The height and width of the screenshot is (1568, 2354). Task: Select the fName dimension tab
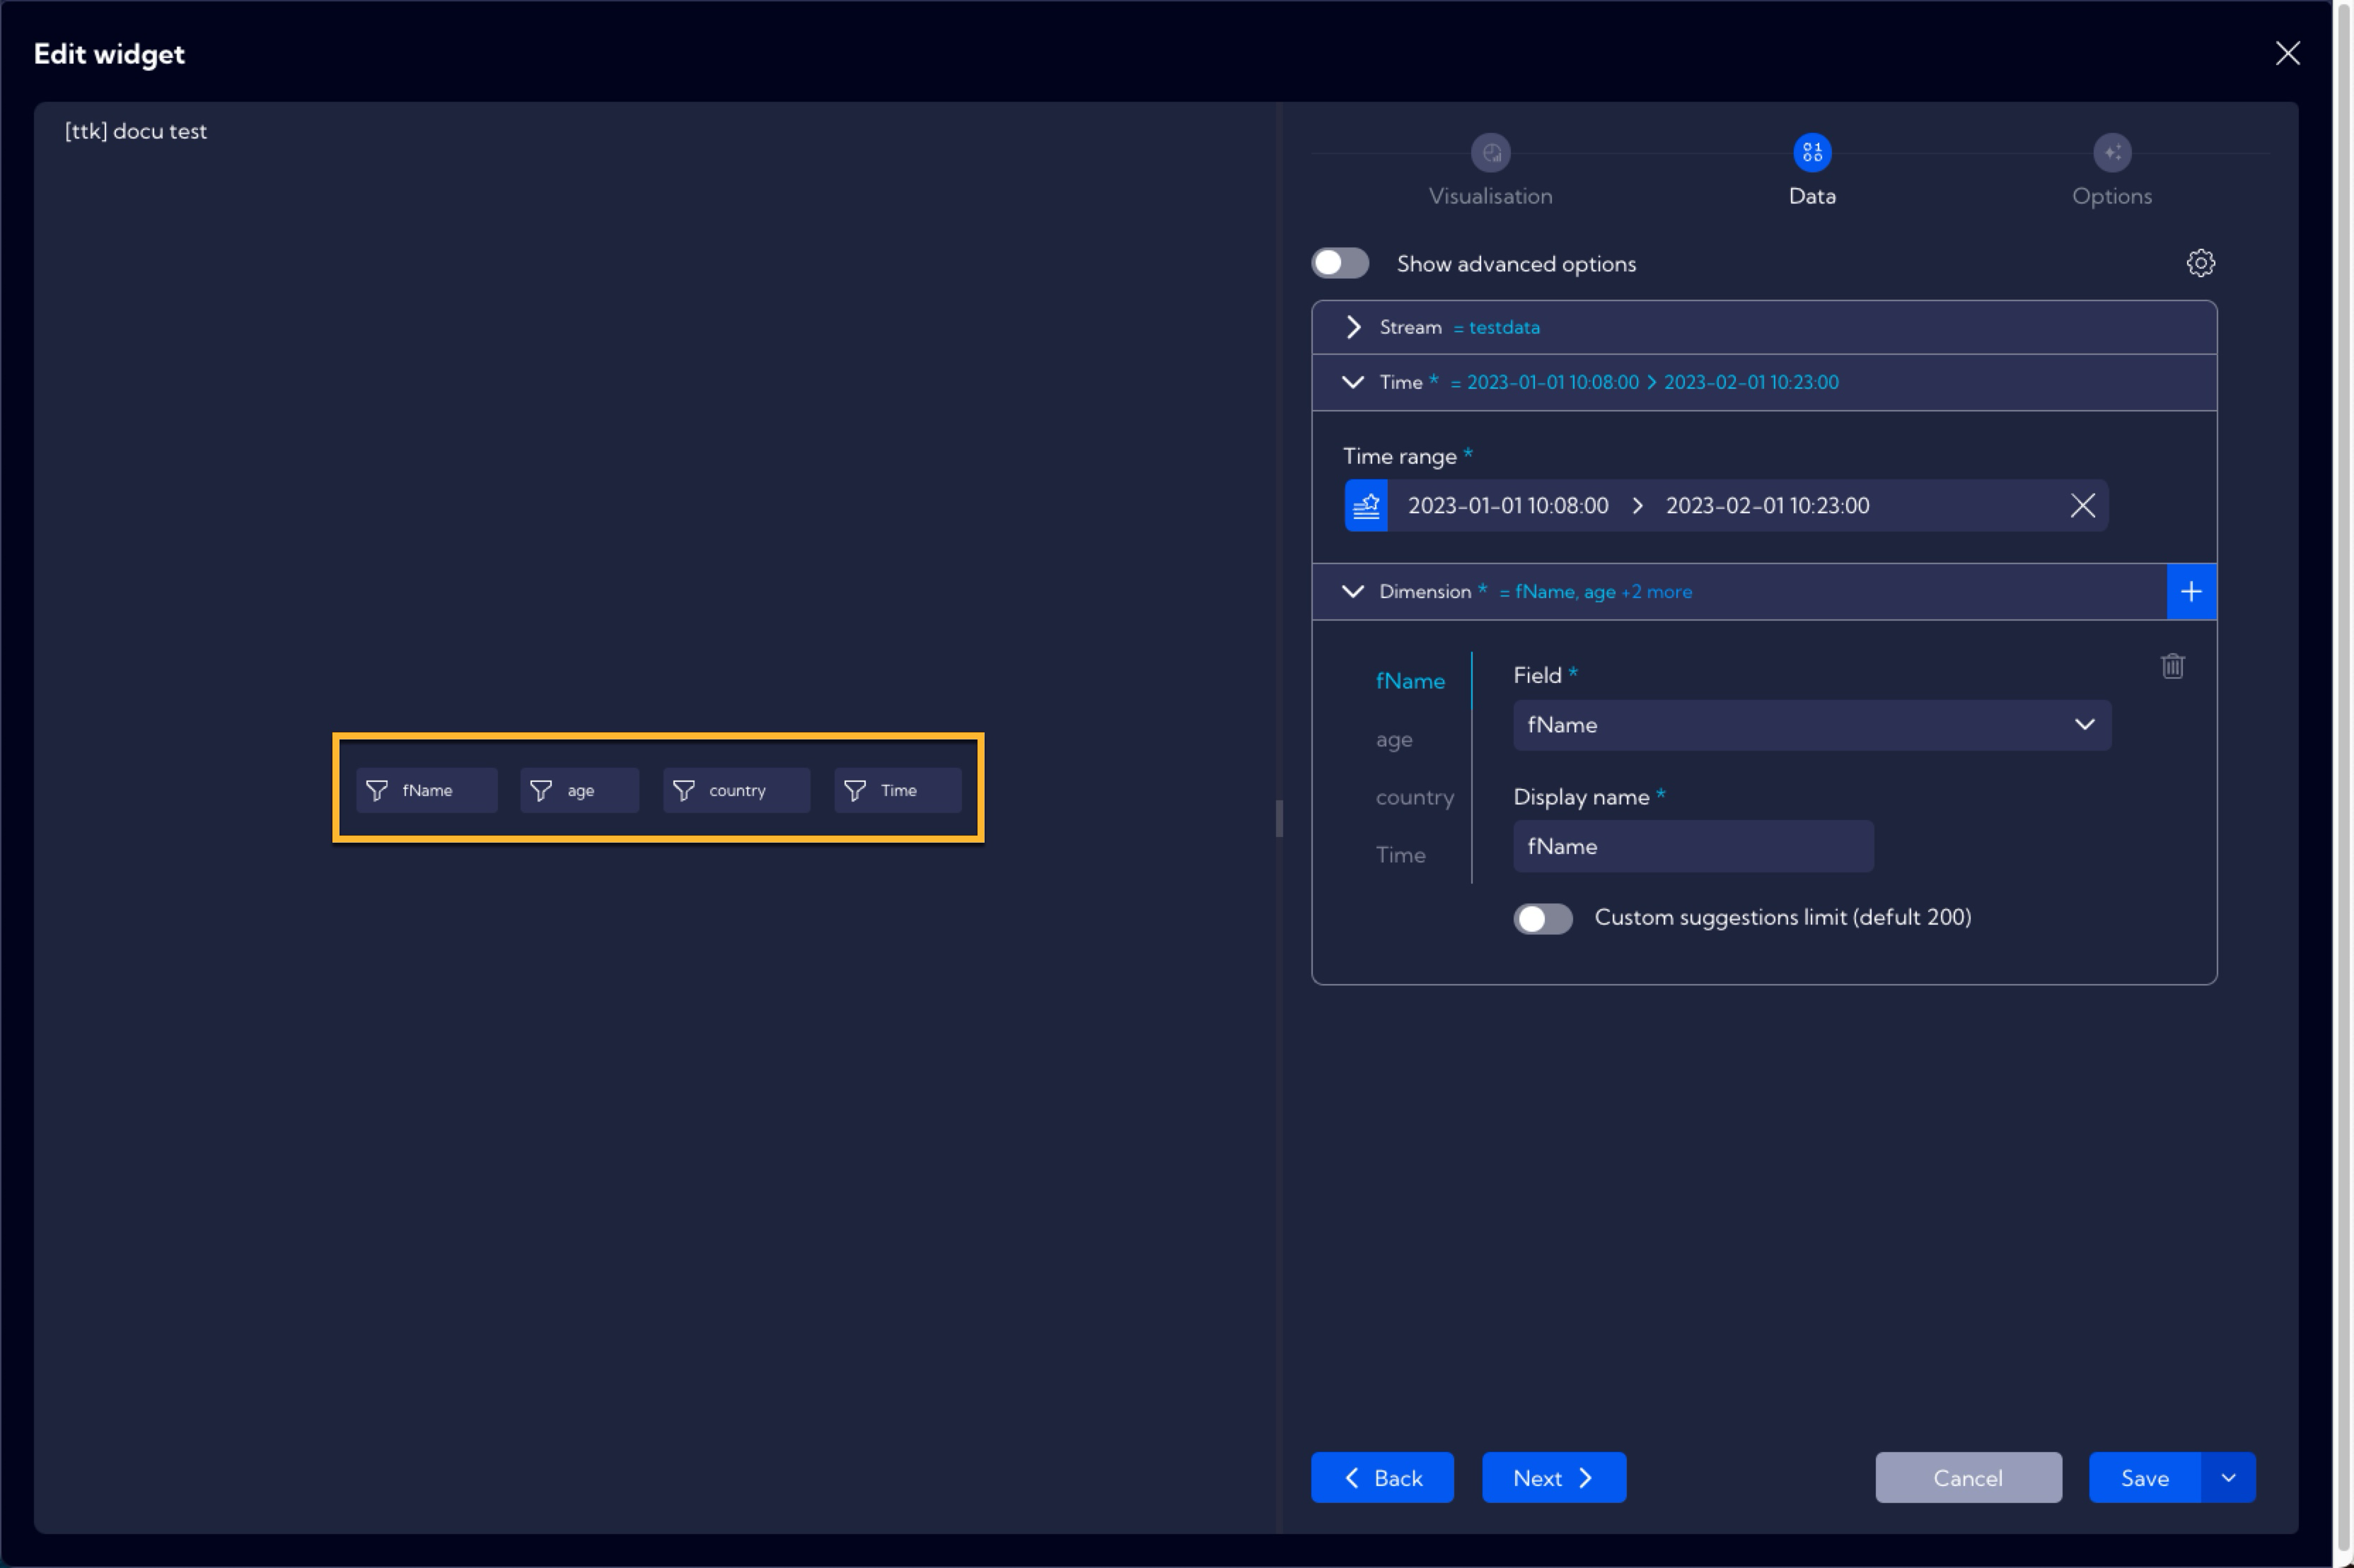(1410, 682)
